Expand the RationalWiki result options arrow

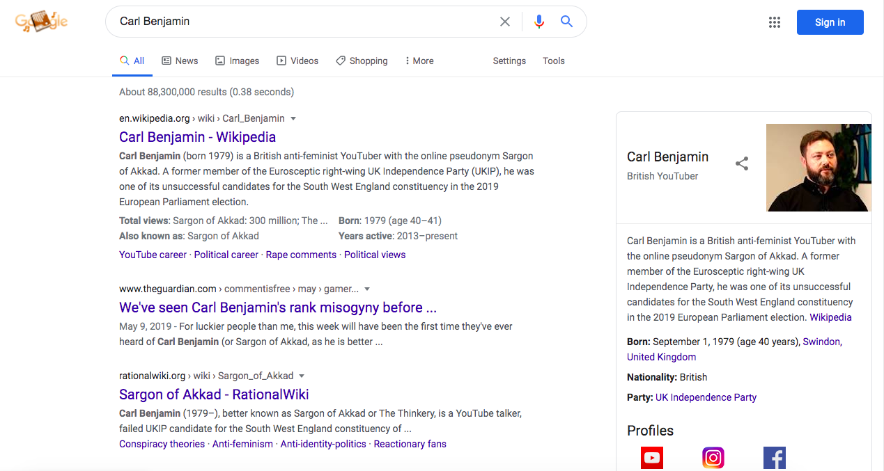click(302, 376)
